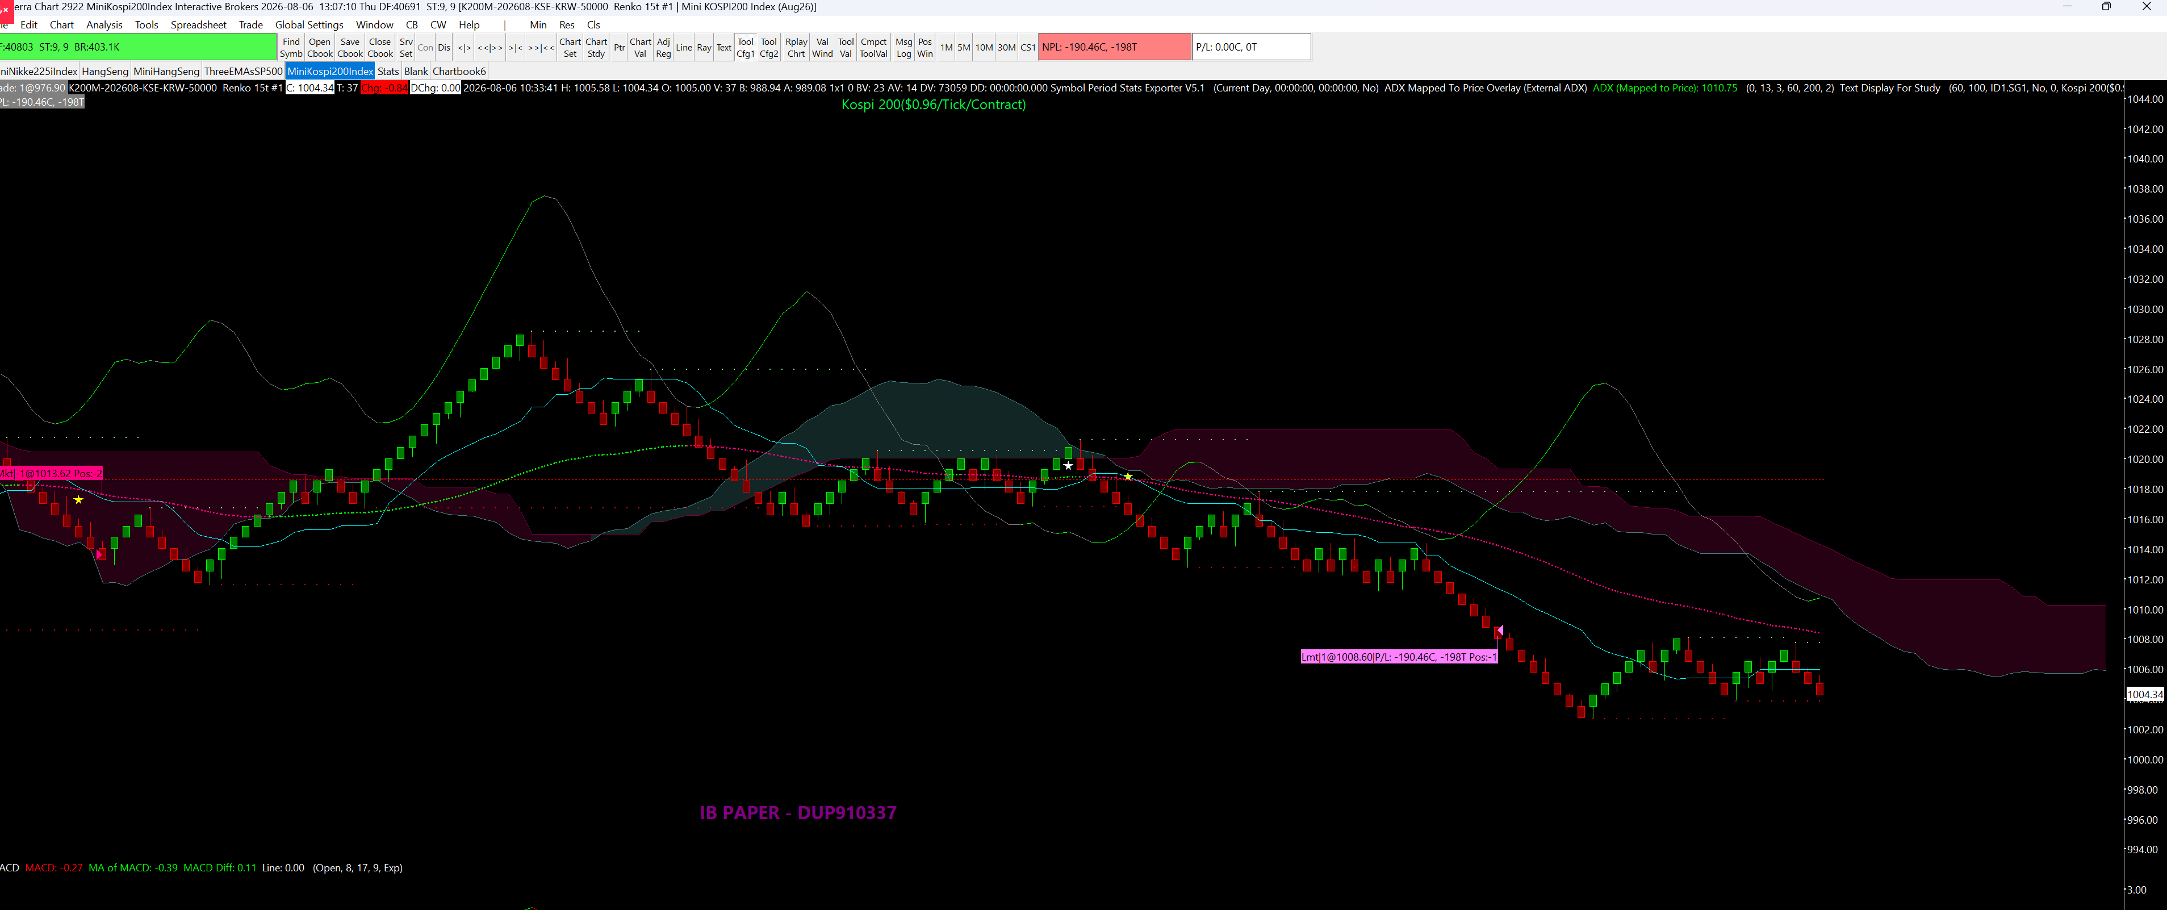Switch to the Chartbook6 tab
Image resolution: width=2167 pixels, height=910 pixels.
459,72
